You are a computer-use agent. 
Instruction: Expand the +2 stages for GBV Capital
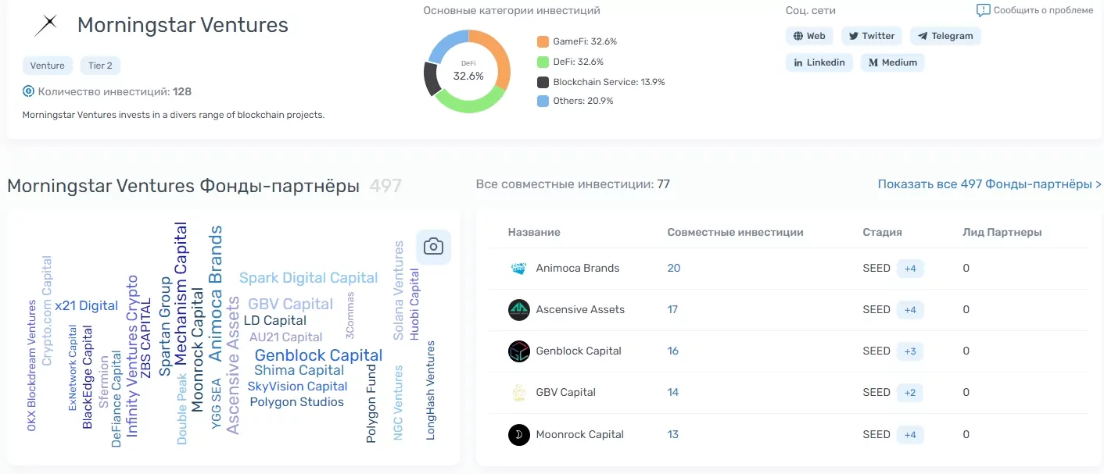[909, 393]
